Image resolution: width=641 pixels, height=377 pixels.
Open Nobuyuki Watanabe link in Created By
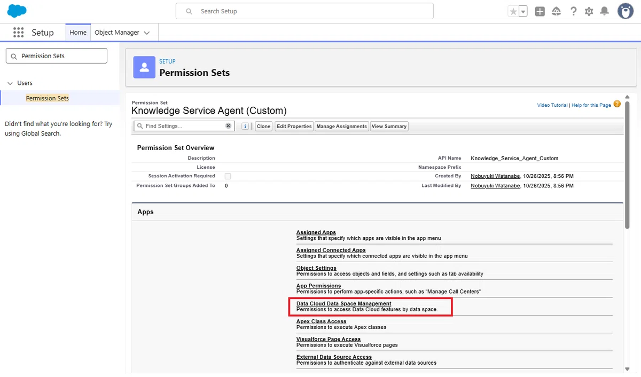pos(495,176)
